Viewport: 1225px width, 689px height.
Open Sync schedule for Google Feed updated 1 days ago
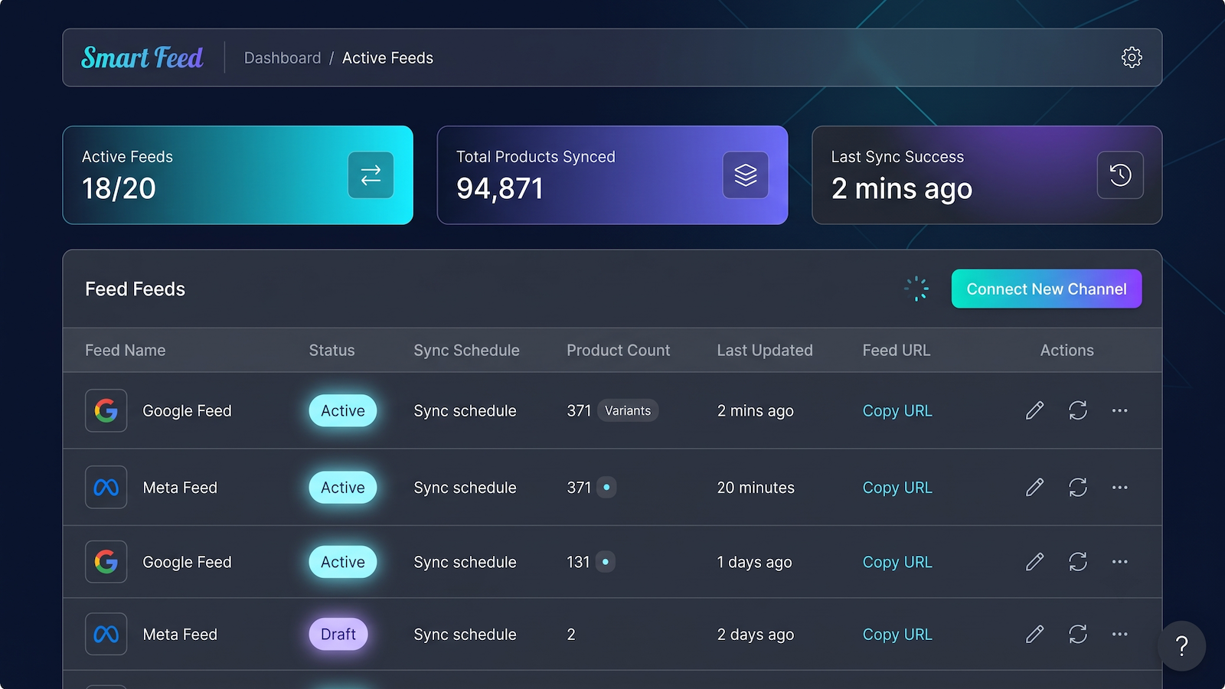(465, 562)
